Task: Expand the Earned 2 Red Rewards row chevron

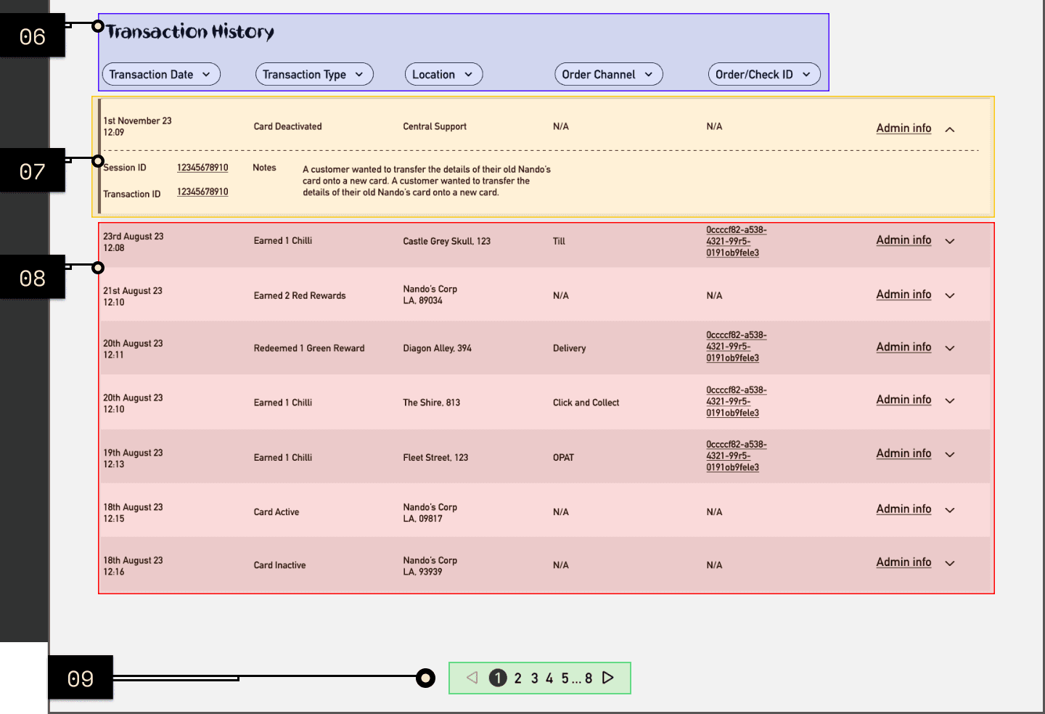Action: coord(950,295)
